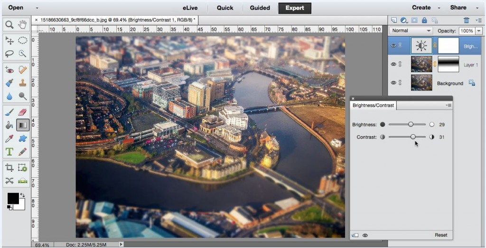Select the Spot Healing Brush tool
This screenshot has height=248, width=486.
coord(22,70)
